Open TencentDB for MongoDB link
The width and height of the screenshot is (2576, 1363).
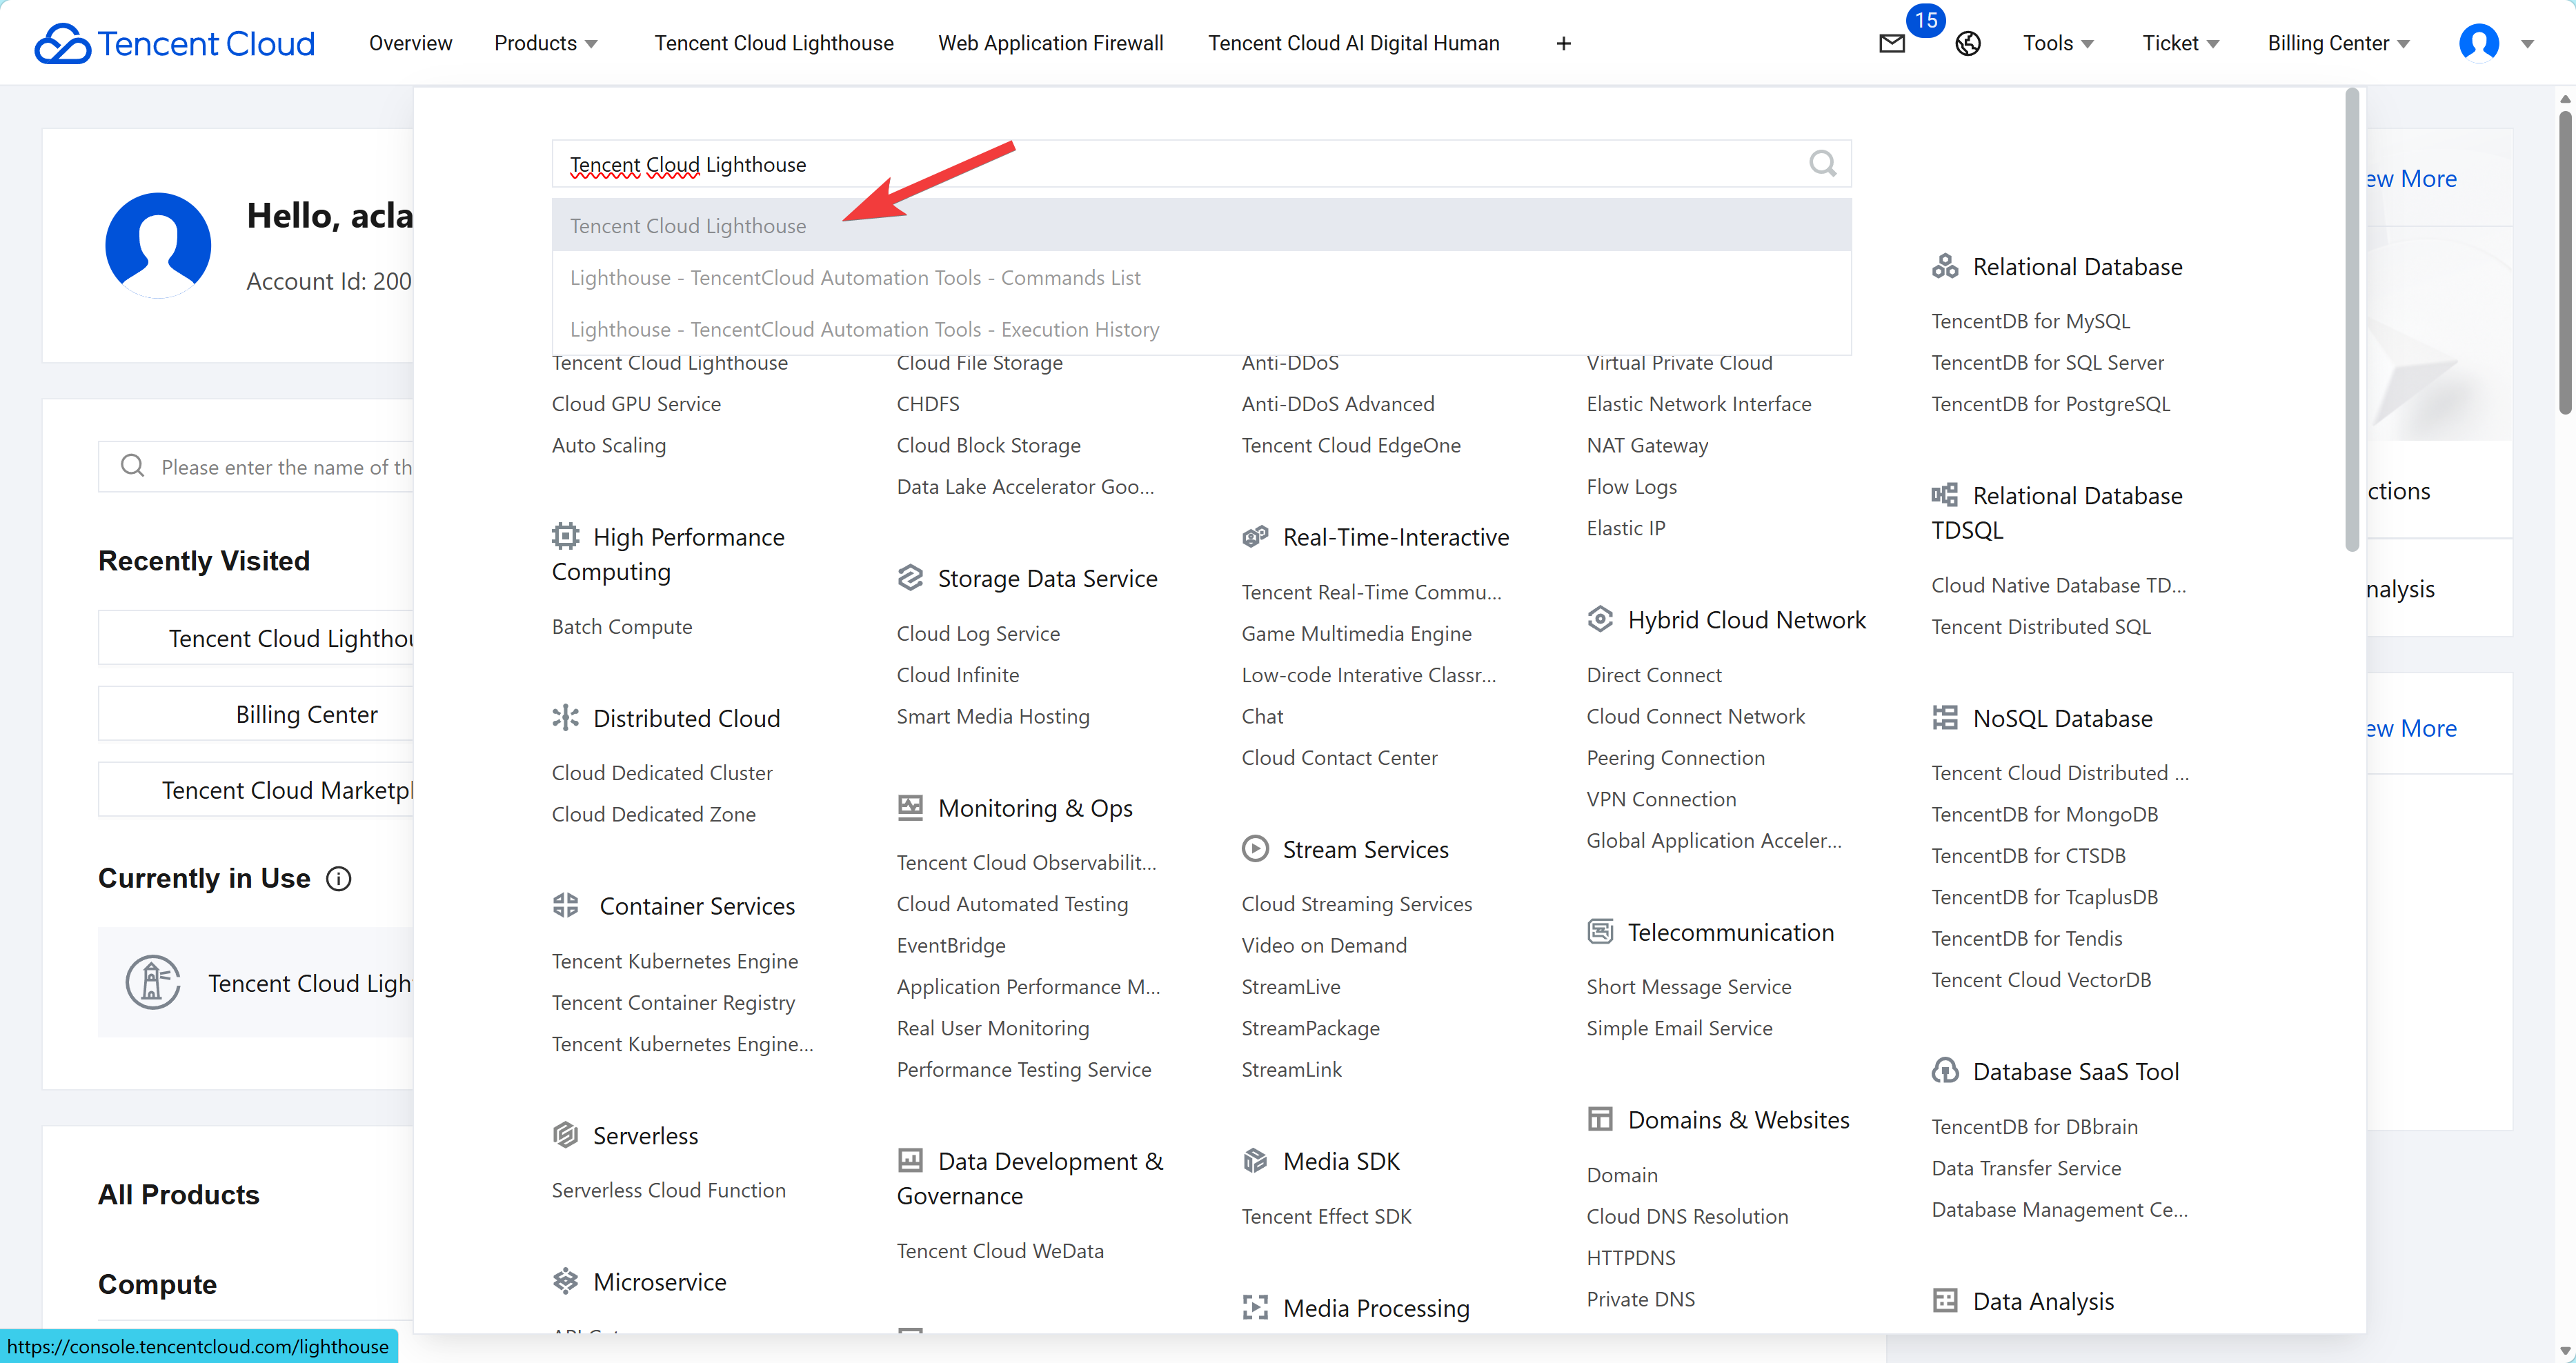click(2044, 814)
